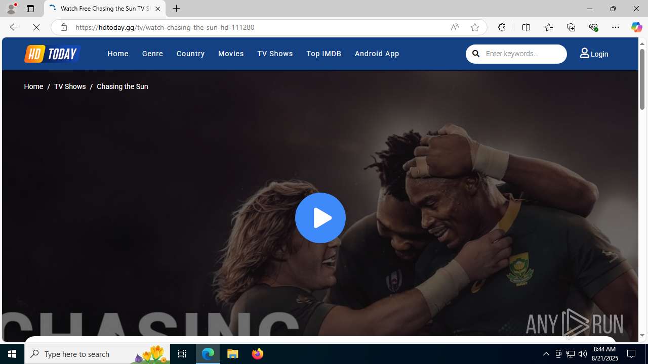This screenshot has width=648, height=364.
Task: Open the Windows Start menu
Action: [12, 354]
